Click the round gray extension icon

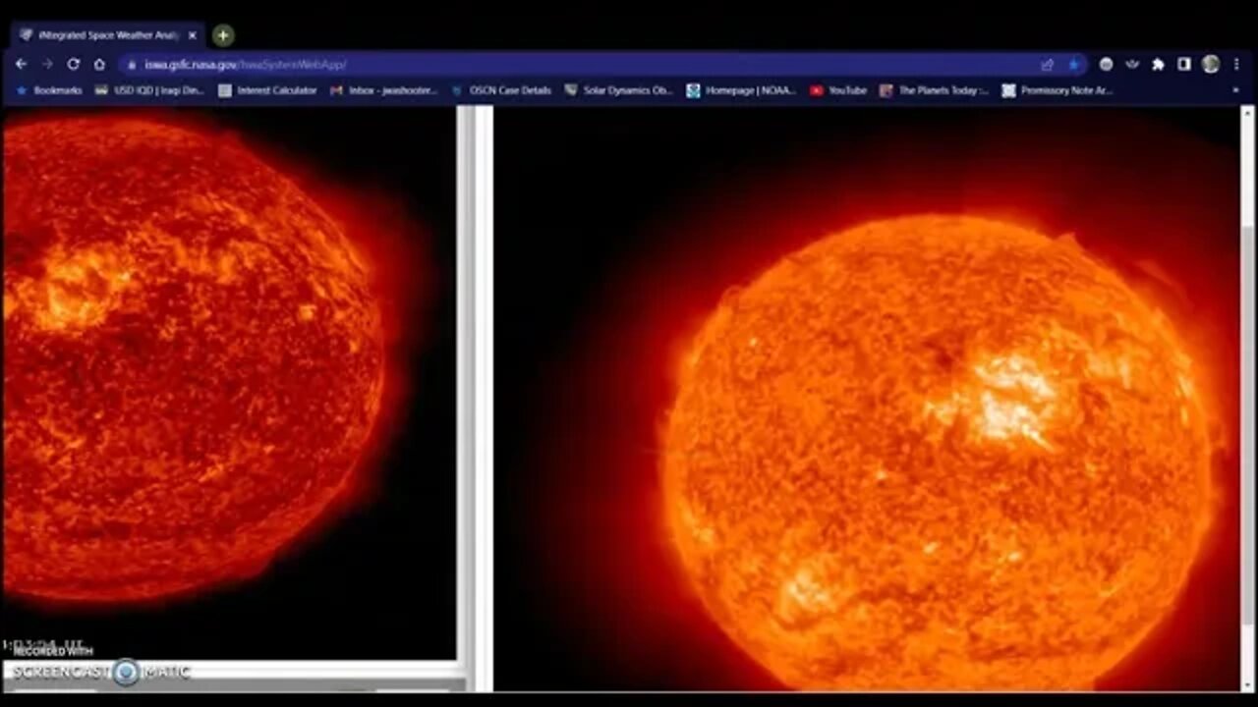(x=1107, y=64)
